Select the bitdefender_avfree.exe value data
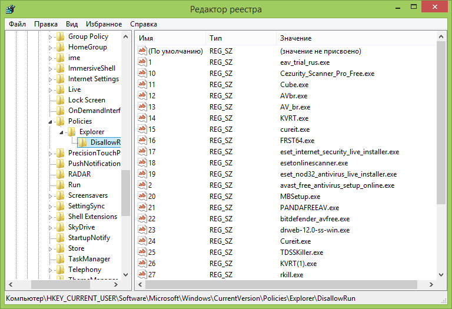Image resolution: width=452 pixels, height=309 pixels. [x=315, y=219]
